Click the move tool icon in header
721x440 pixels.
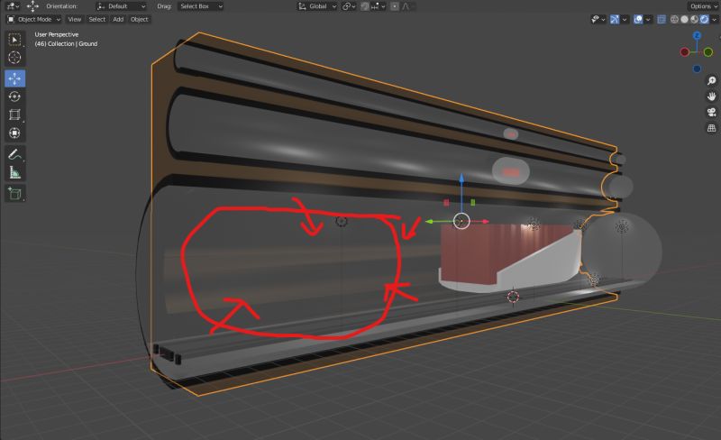32,6
